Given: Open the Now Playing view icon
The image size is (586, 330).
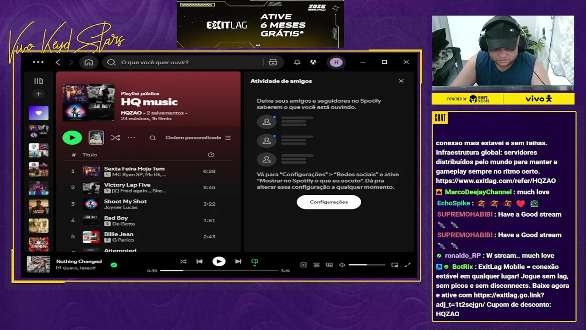Looking at the screenshot, I should [x=303, y=265].
